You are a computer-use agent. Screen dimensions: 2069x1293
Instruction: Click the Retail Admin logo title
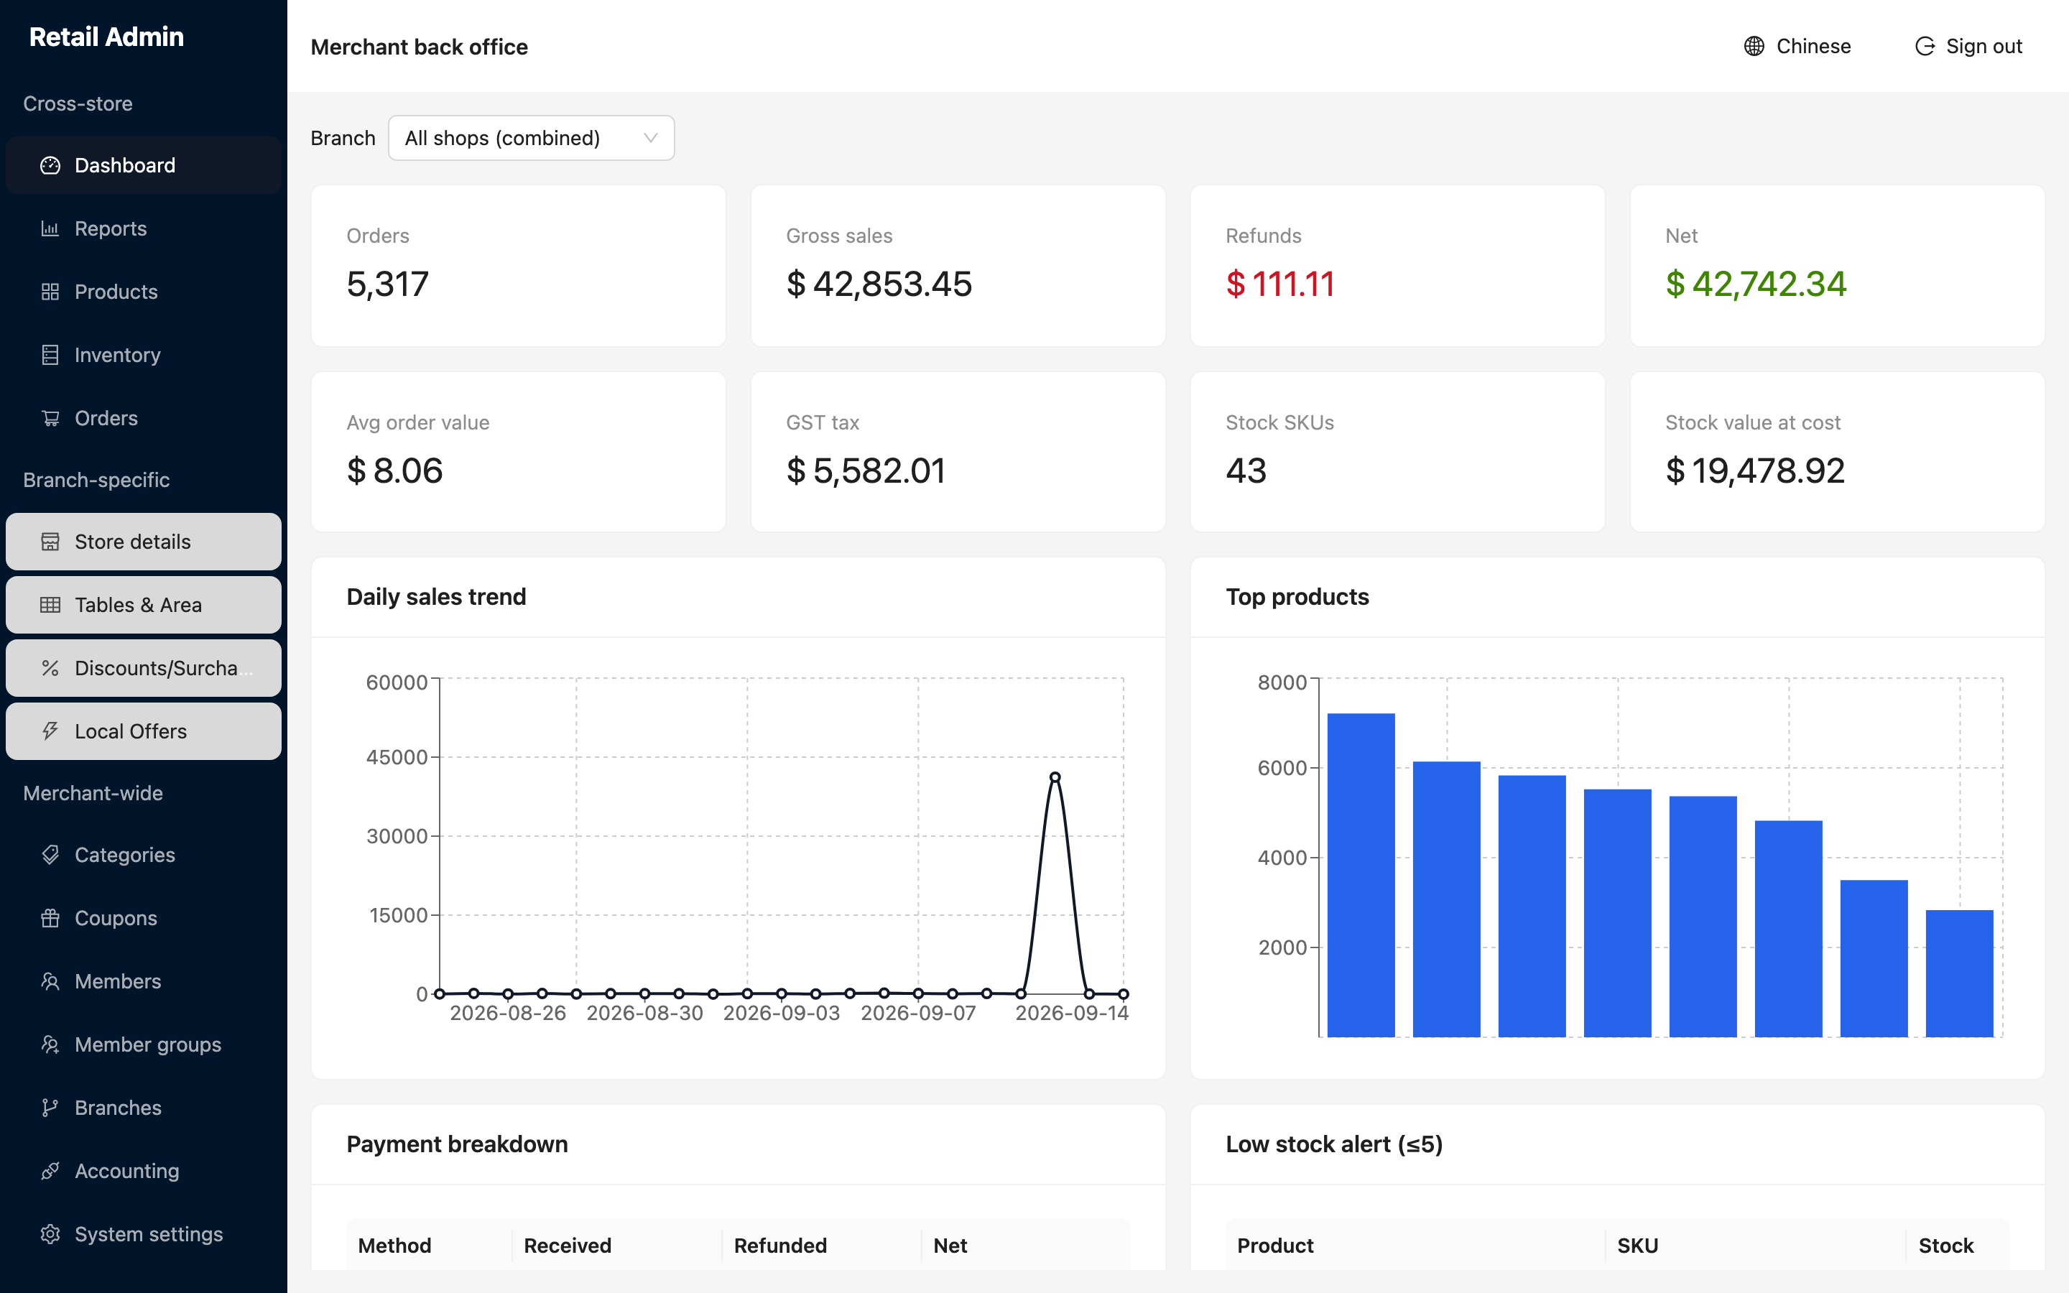(107, 37)
